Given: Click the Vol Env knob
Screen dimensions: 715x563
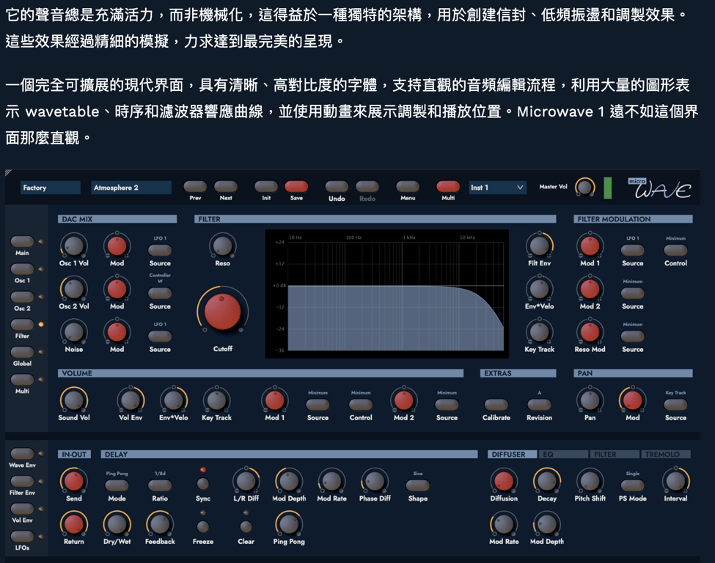Looking at the screenshot, I should [131, 400].
